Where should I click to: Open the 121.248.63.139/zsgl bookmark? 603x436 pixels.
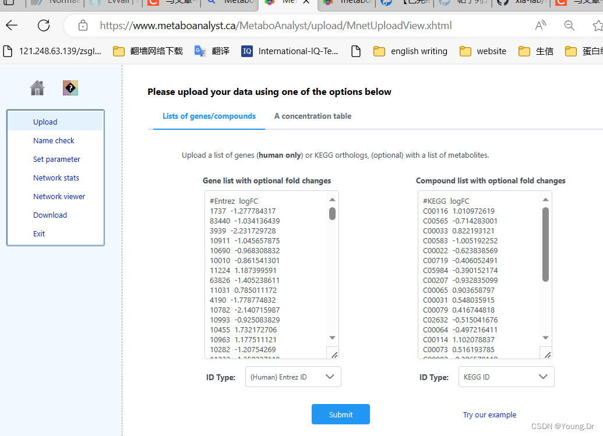pyautogui.click(x=45, y=51)
